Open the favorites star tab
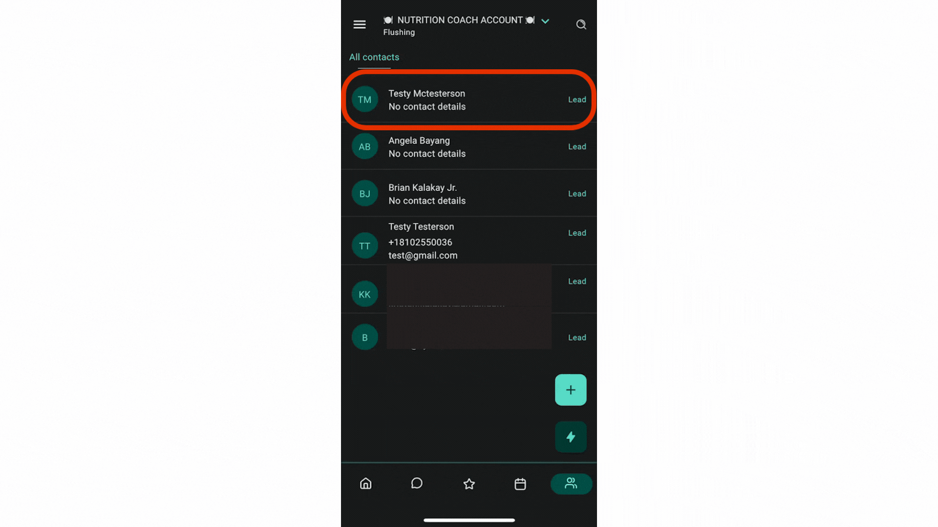The height and width of the screenshot is (527, 938). pos(469,483)
